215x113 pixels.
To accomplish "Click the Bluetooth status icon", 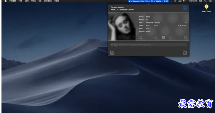I will [175, 1].
